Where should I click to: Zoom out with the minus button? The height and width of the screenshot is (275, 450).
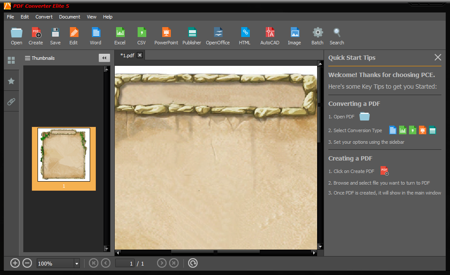pyautogui.click(x=27, y=263)
